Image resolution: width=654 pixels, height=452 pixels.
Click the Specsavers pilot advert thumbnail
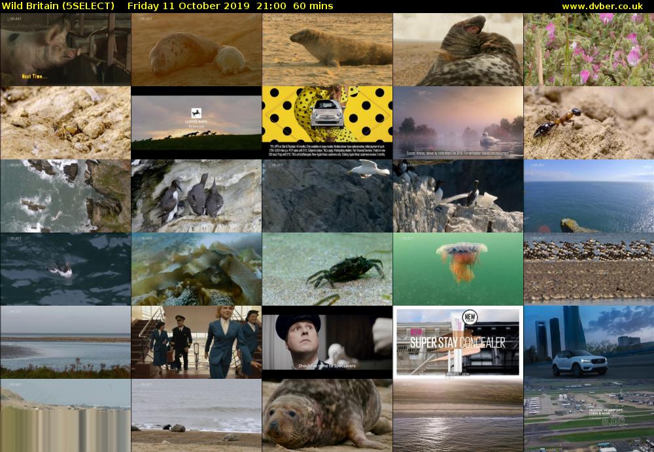tap(328, 342)
